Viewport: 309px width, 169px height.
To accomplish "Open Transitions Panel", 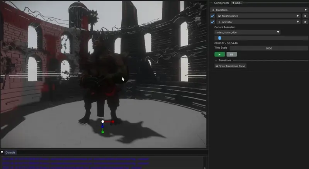I will point(230,66).
